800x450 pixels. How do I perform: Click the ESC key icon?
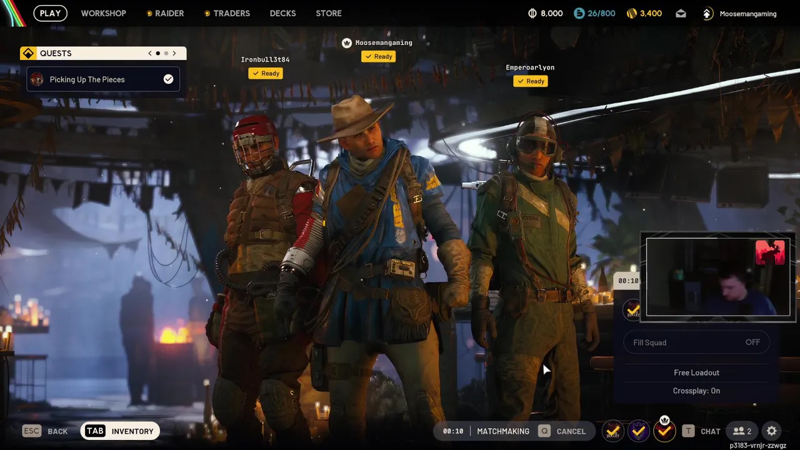32,431
